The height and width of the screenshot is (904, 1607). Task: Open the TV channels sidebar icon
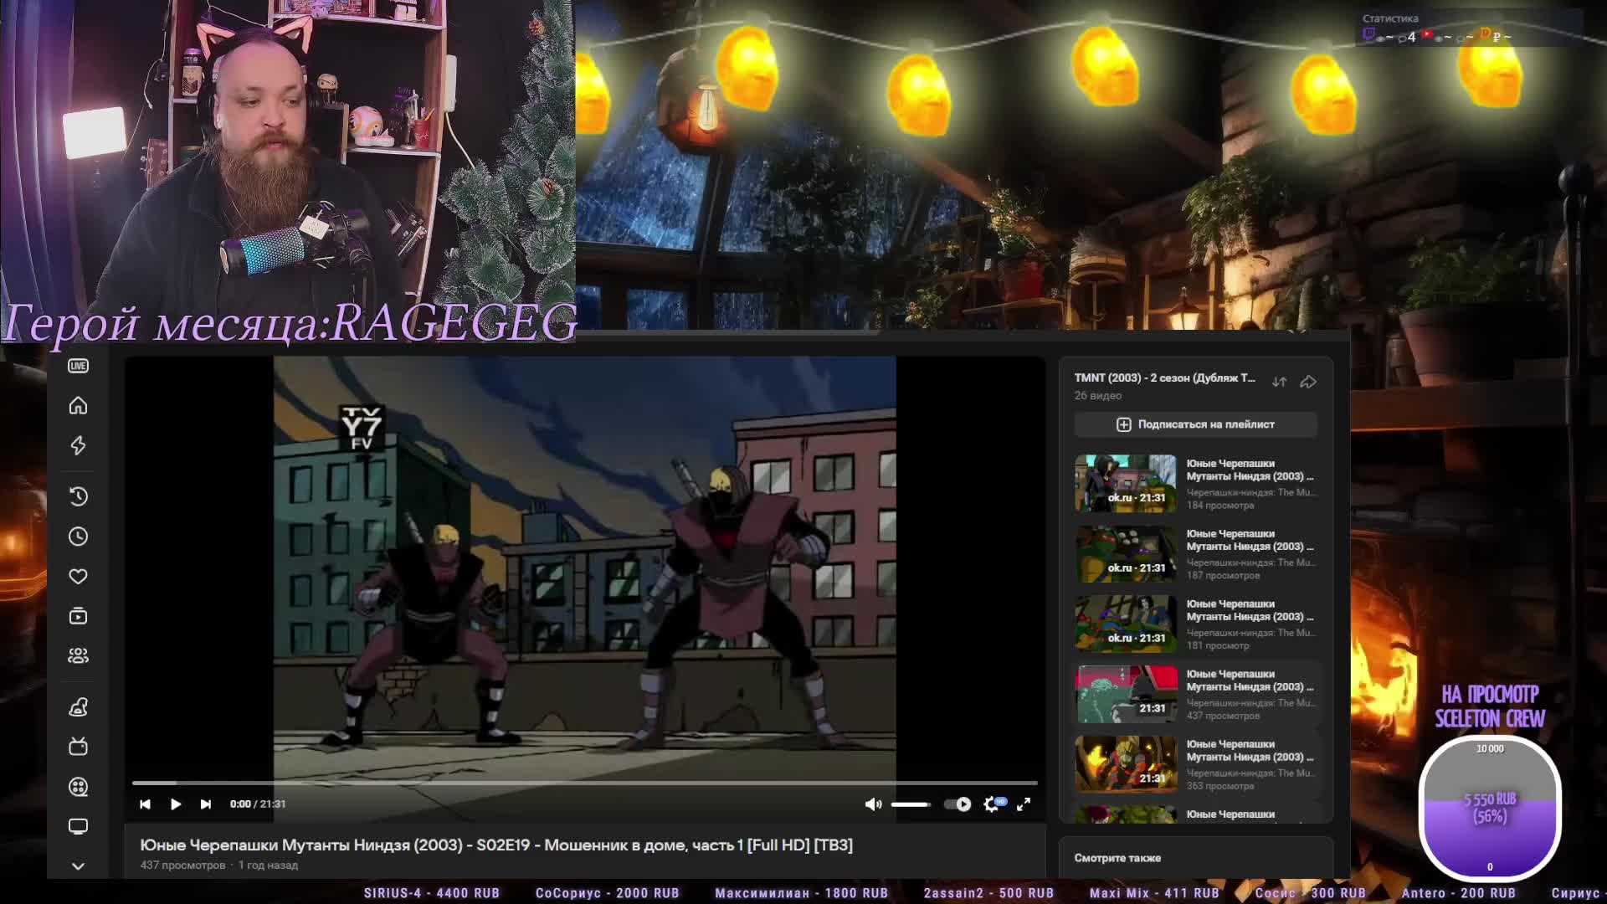coord(78,747)
